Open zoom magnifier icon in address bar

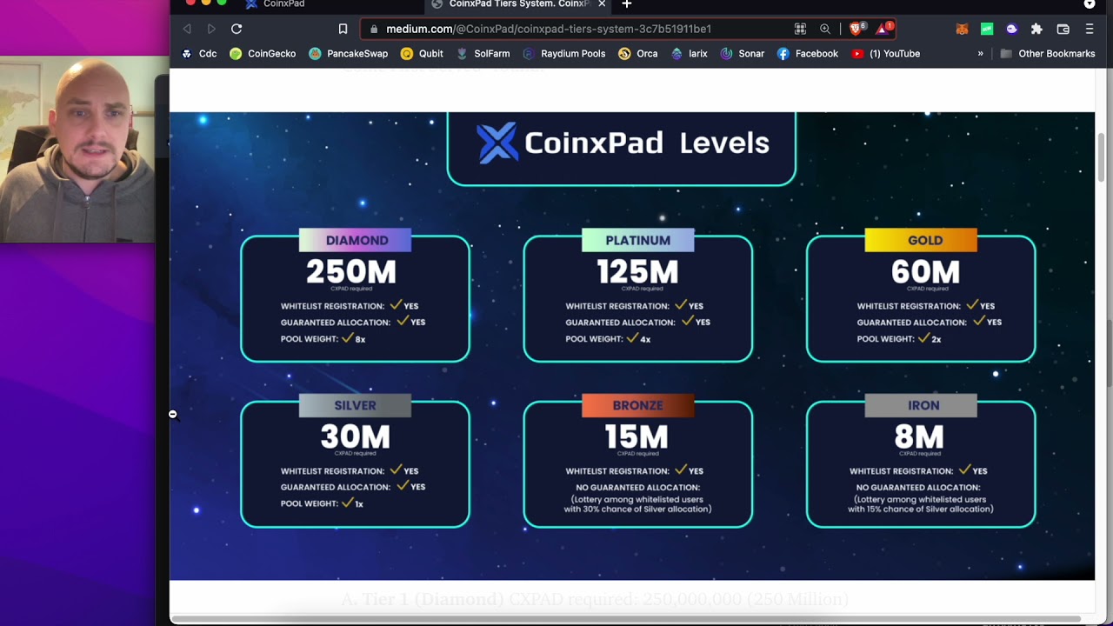click(824, 29)
